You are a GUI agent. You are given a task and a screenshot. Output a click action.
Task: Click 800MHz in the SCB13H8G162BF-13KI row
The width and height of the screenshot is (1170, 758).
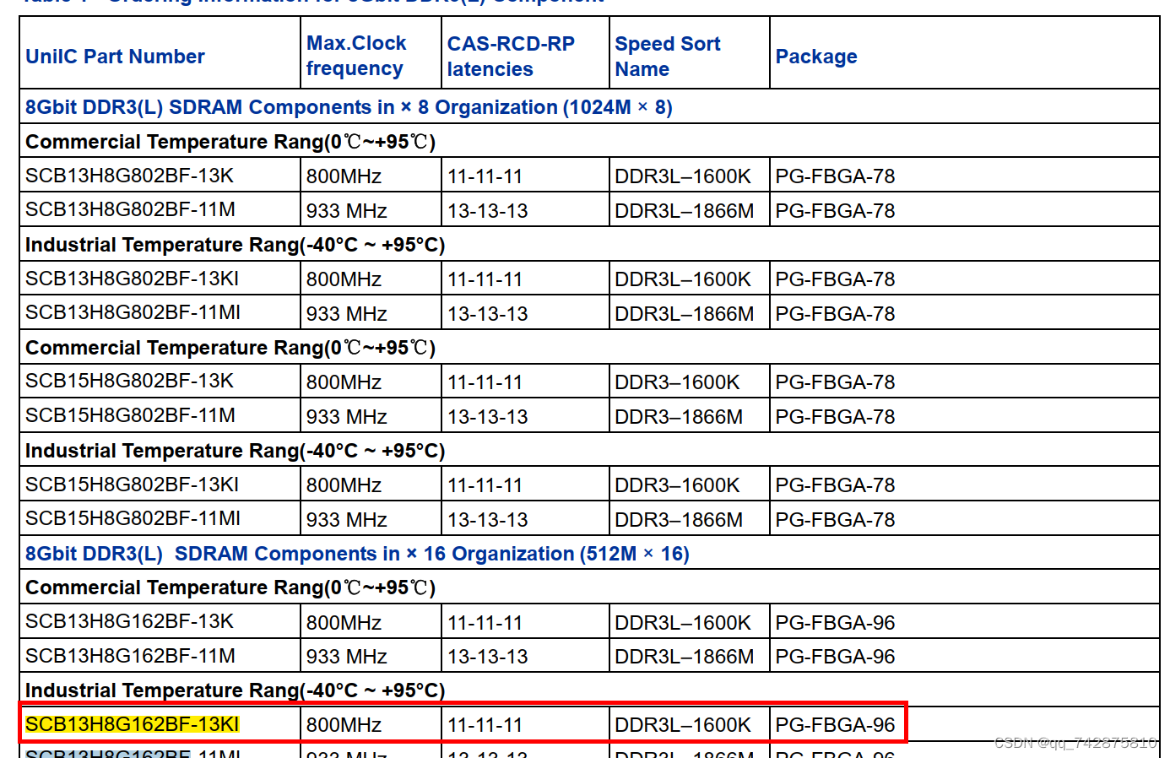pyautogui.click(x=344, y=725)
